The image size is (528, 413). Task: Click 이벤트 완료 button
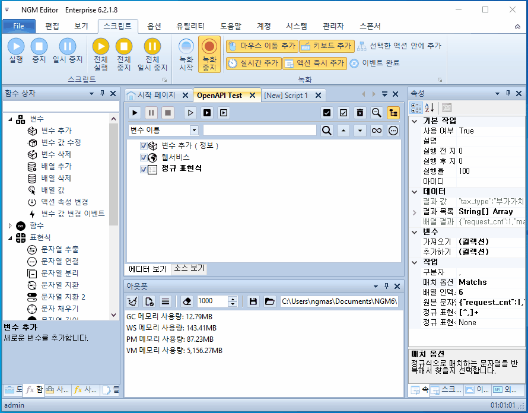click(374, 63)
